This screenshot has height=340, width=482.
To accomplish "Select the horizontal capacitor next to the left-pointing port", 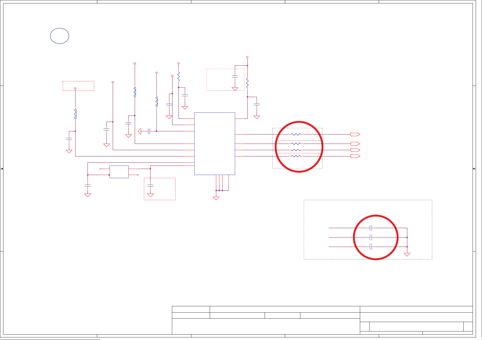I will pos(149,131).
